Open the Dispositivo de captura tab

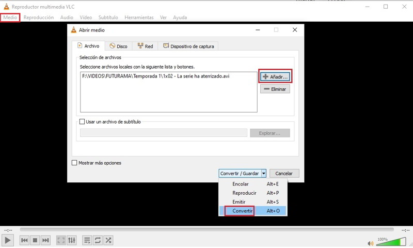(x=189, y=46)
